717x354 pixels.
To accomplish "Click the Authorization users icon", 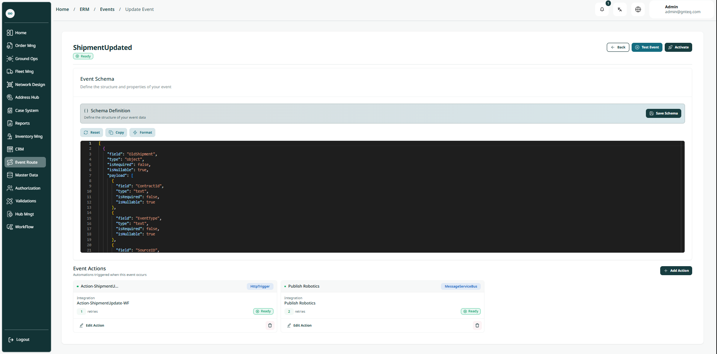I will click(x=10, y=188).
